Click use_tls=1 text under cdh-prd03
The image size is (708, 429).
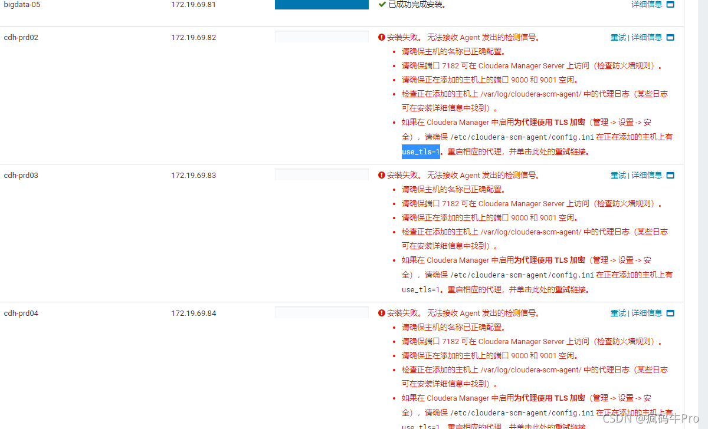(421, 289)
